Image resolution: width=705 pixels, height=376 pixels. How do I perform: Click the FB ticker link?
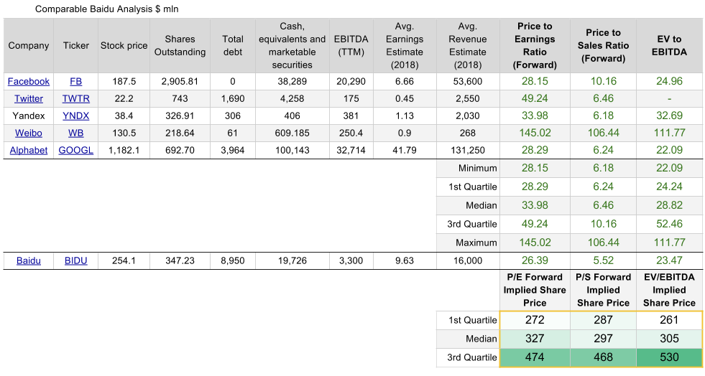coord(75,81)
